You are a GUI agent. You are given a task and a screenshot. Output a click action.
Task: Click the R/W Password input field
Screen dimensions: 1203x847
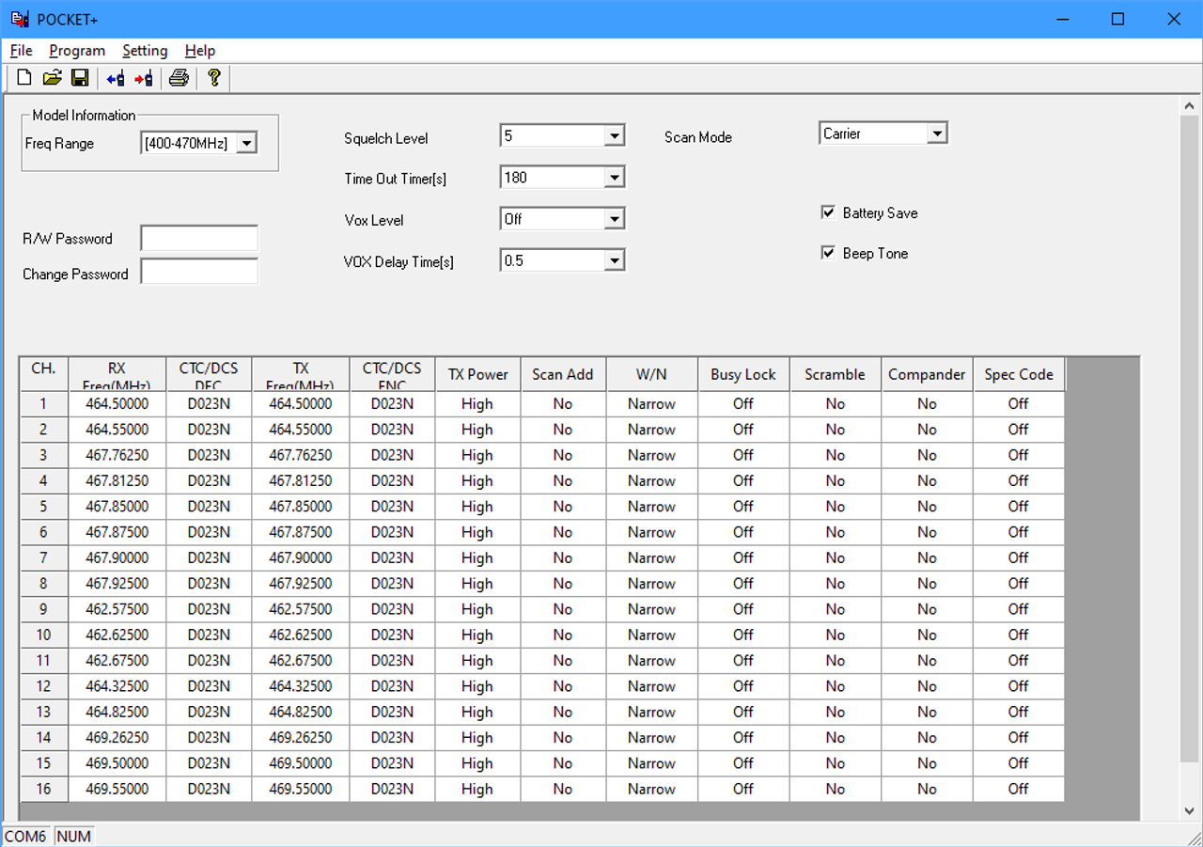199,239
